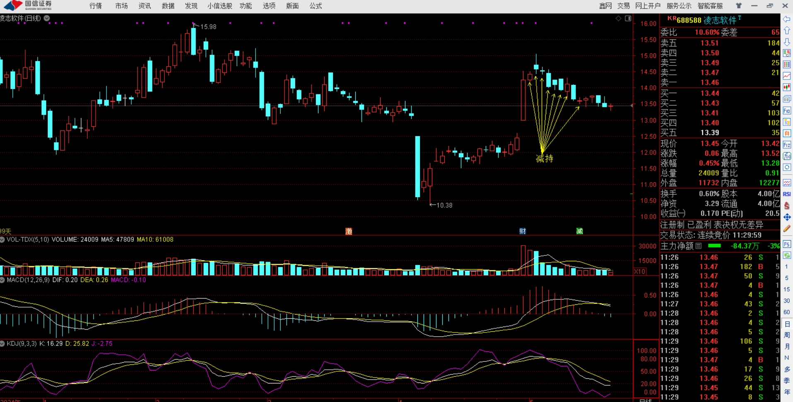793x402 pixels.
Task: Open the colored grid table icon
Action: coord(787,65)
